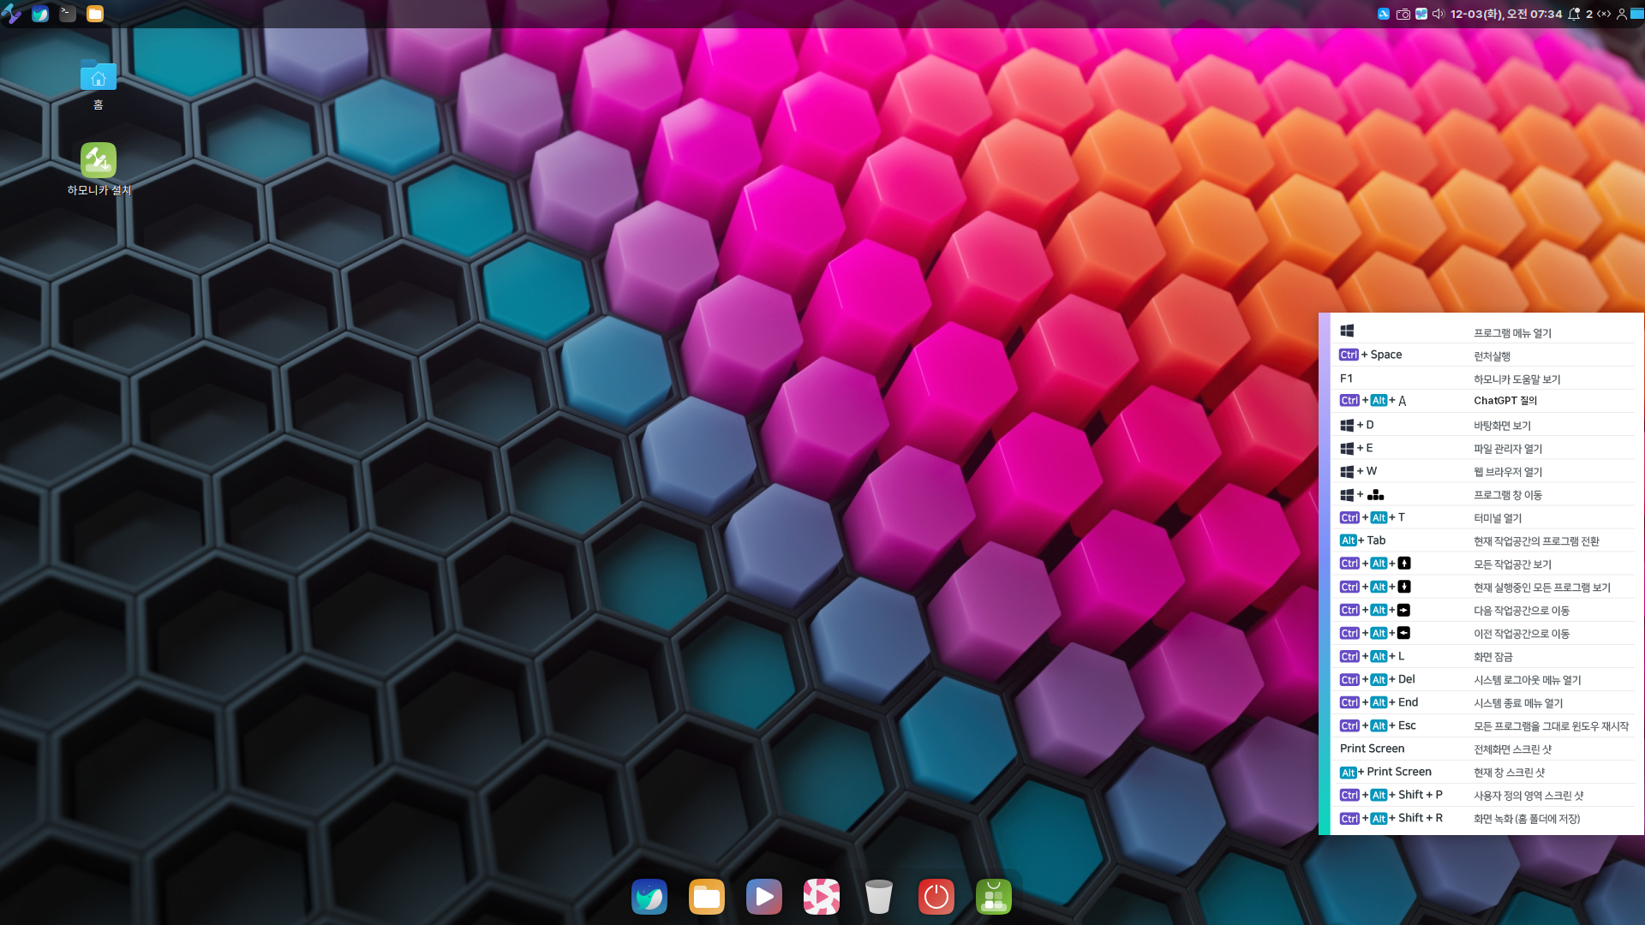The width and height of the screenshot is (1645, 925).
Task: Click the red power button in dock
Action: [936, 897]
